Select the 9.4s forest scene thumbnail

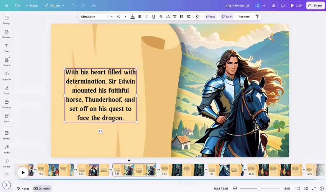(182, 170)
